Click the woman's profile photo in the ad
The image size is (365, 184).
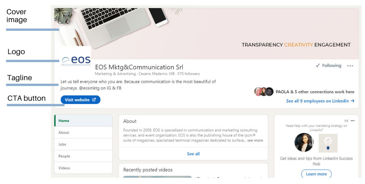(x=304, y=142)
